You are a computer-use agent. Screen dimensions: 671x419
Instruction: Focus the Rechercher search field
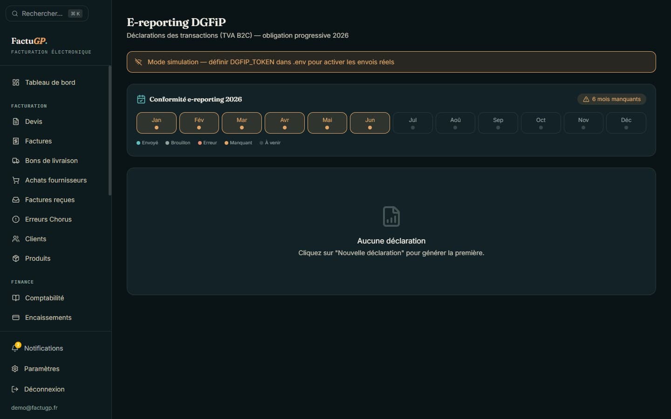tap(47, 14)
